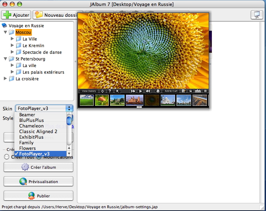Screen dimensions: 266x211
Task: Open the manor and garden thumbnail
Action: (x=117, y=100)
